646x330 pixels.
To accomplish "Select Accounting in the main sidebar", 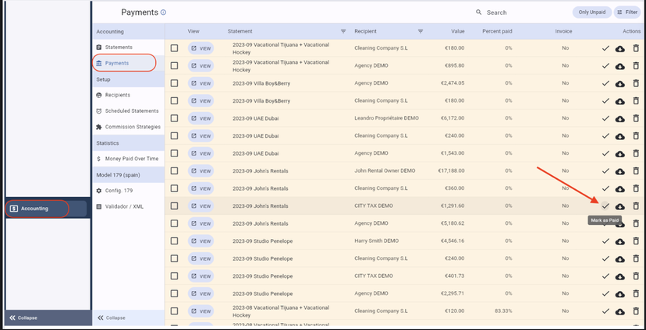I will [x=46, y=209].
